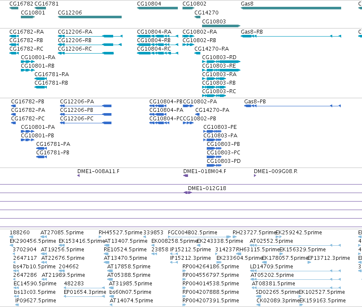Click the IP09627.5prime EST label
Viewport: 362px width, 307px height.
tap(36, 301)
